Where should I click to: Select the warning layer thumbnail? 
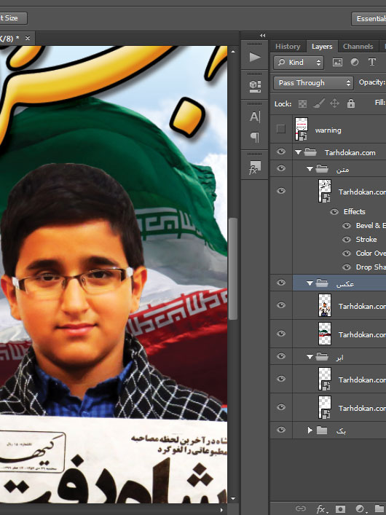[302, 129]
